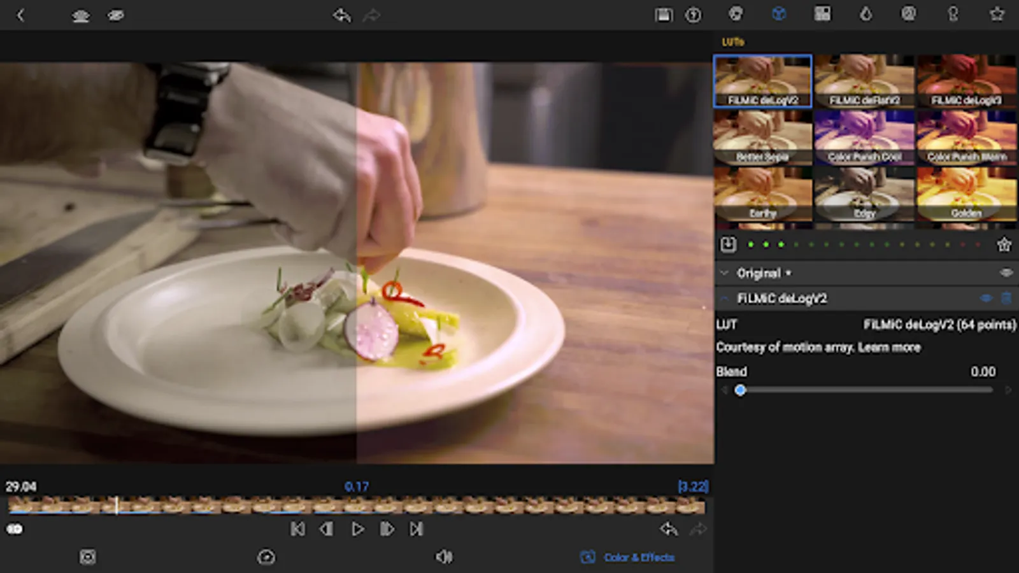Click the 3.22 clip duration readout
Screen dimensions: 1019x573
[693, 487]
